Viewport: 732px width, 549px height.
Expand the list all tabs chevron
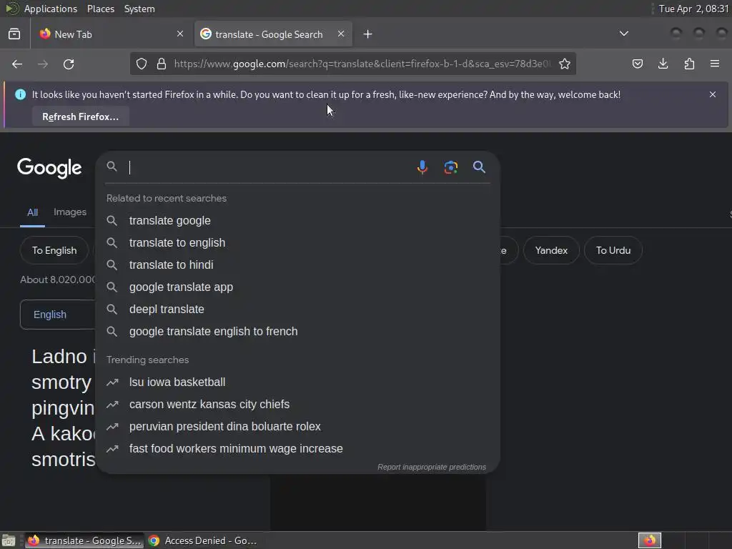tap(623, 34)
